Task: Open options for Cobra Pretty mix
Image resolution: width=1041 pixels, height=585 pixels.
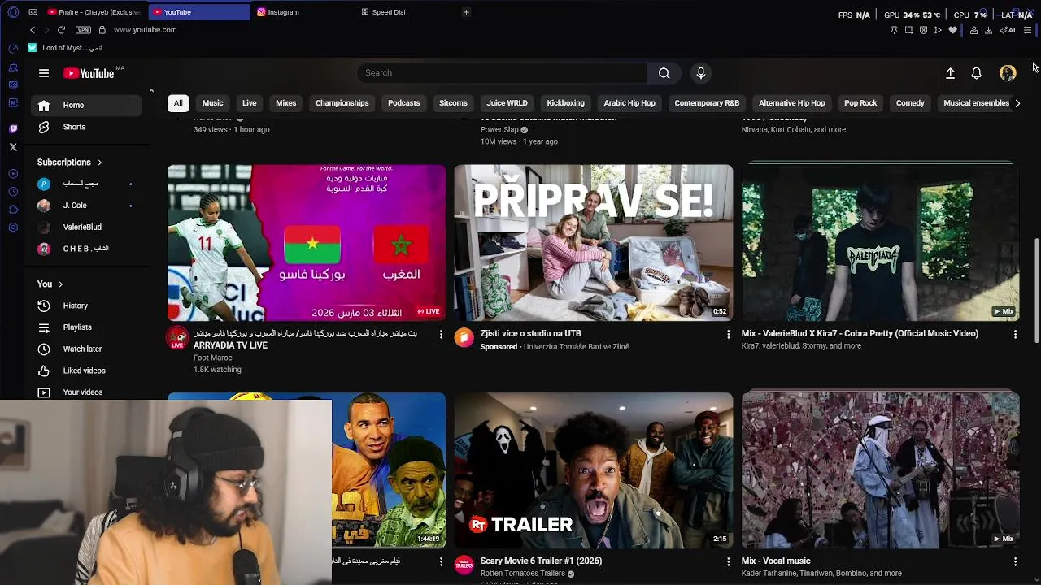Action: pos(1015,334)
